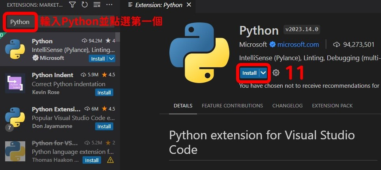This screenshot has height=170, width=381.
Task: Click the verified publisher badge
Action: pos(272,44)
